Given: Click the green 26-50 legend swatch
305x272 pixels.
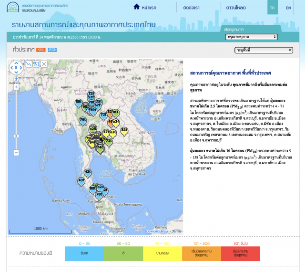Looking at the screenshot, I should click(x=123, y=253).
